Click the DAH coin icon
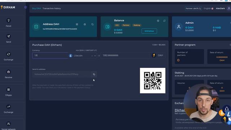 coord(154,55)
